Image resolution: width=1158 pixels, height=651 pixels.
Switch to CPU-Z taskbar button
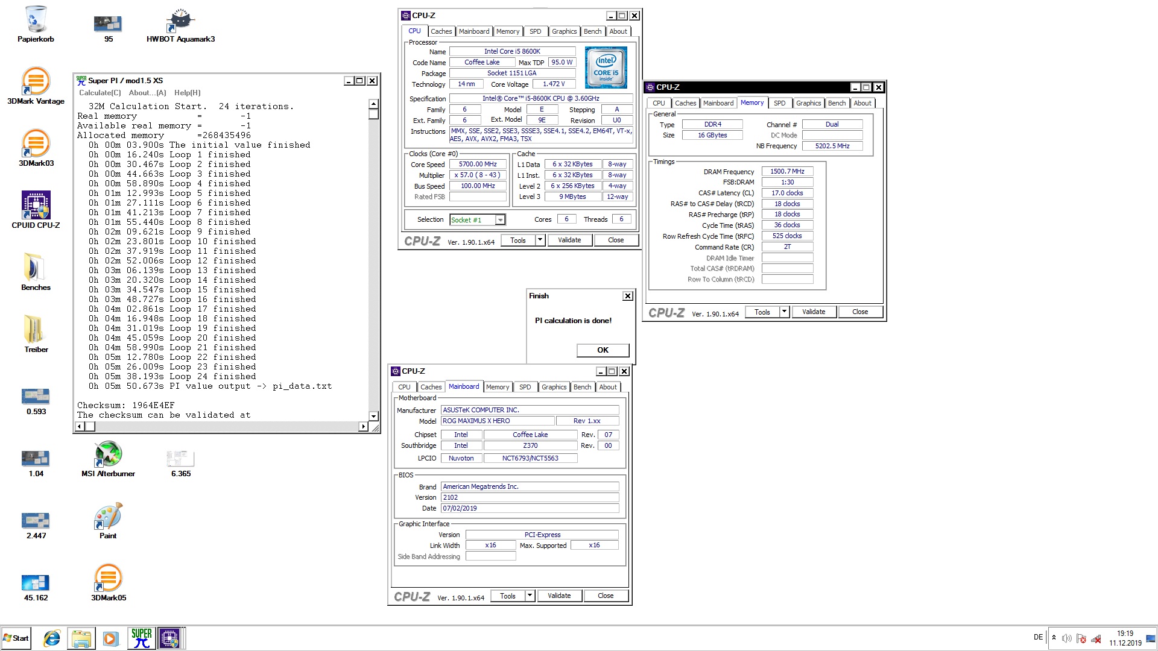pos(171,638)
